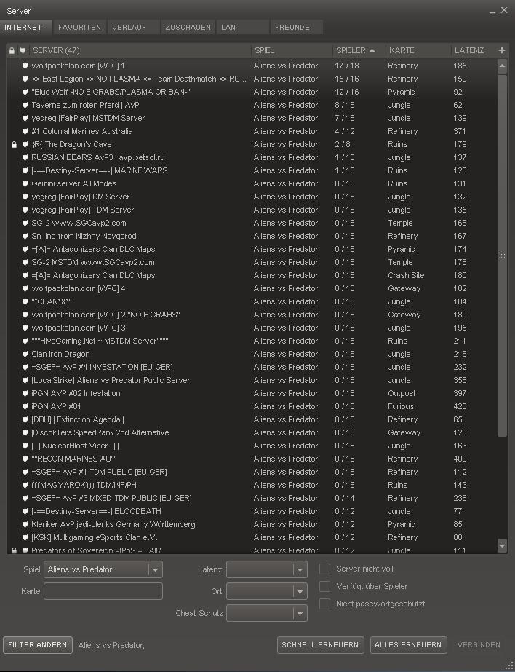This screenshot has width=515, height=672.
Task: Click the shield icon for #1 Colonial Marines Australia
Action: 25,131
